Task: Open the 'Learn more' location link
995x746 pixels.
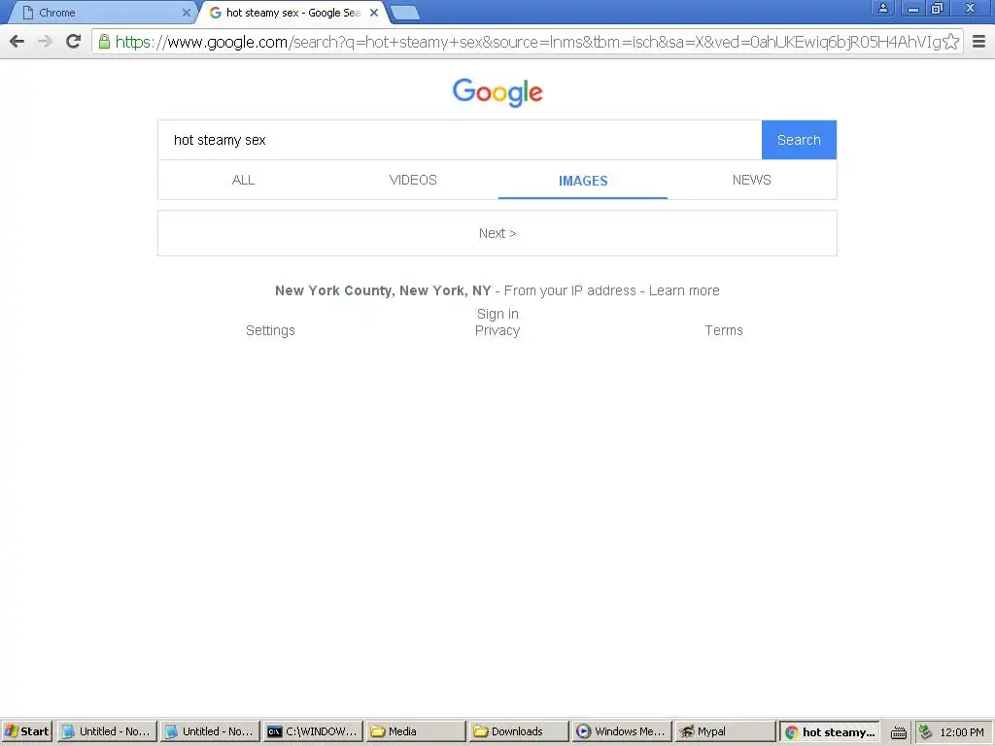Action: click(x=684, y=290)
